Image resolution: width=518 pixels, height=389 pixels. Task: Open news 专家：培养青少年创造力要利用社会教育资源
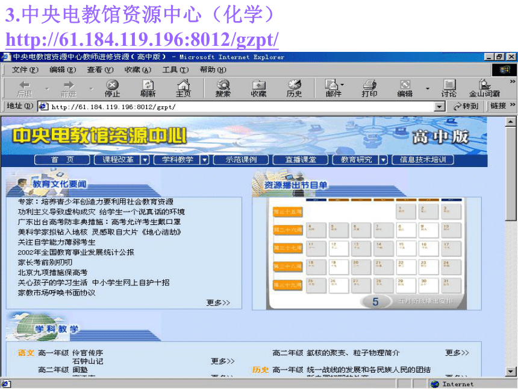point(96,202)
